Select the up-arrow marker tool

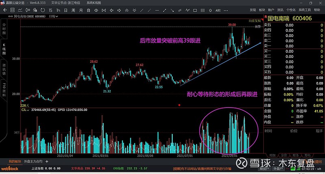tap(210, 10)
